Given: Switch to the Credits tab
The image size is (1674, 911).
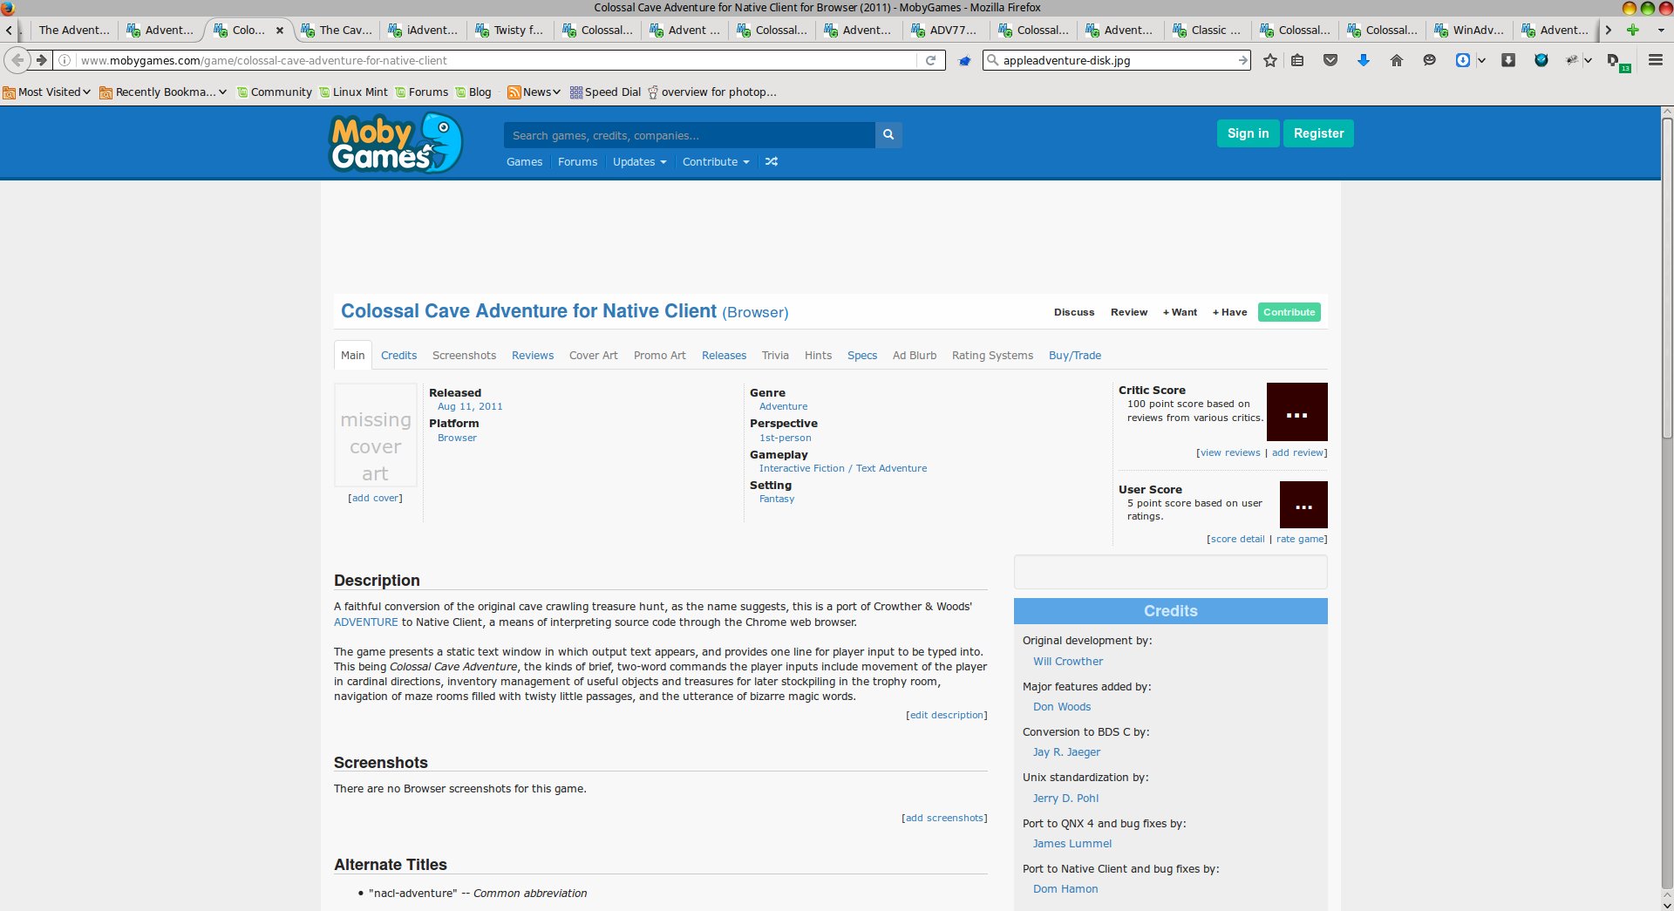Looking at the screenshot, I should (x=398, y=356).
